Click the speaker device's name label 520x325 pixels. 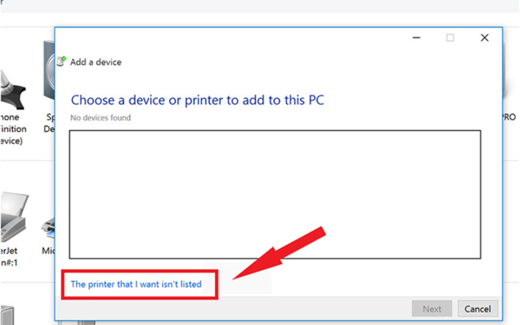coord(49,123)
